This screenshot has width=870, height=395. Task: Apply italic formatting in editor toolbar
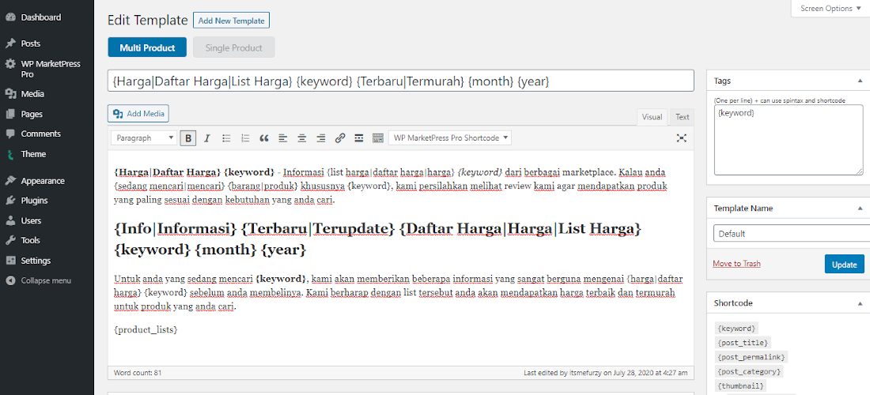click(x=207, y=138)
